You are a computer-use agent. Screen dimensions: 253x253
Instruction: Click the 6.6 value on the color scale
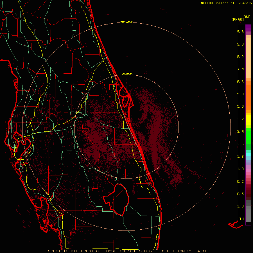[240, 82]
